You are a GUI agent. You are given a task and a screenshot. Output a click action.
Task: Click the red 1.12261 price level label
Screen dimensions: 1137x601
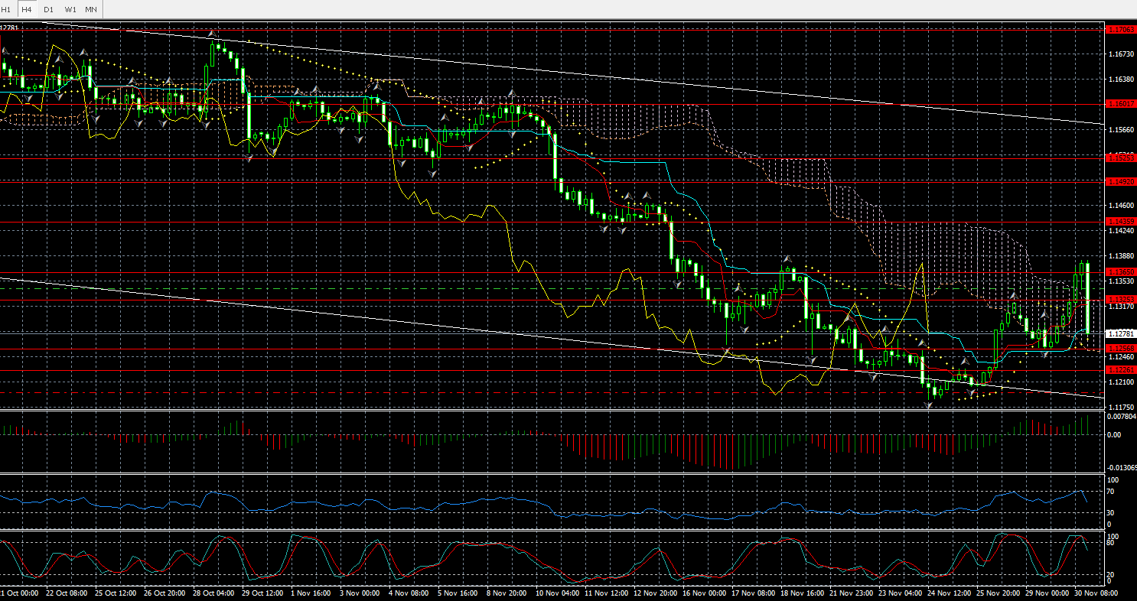tap(1121, 370)
